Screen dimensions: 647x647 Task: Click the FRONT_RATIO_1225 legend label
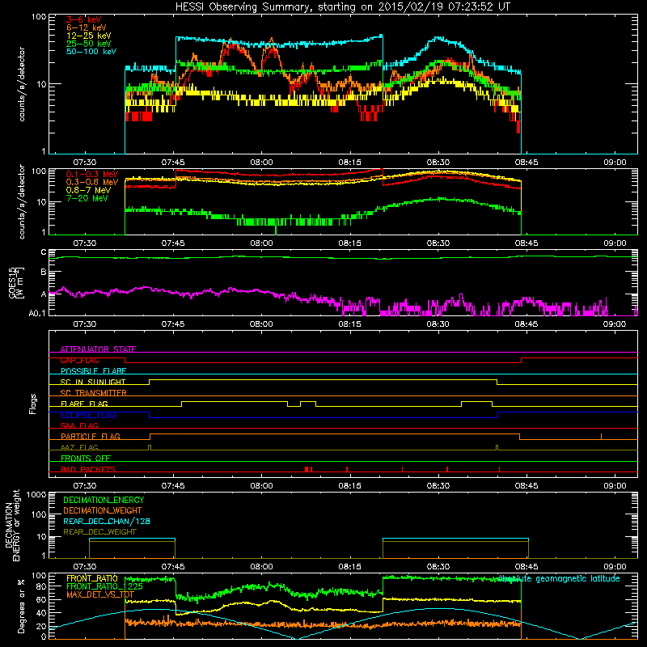click(104, 586)
